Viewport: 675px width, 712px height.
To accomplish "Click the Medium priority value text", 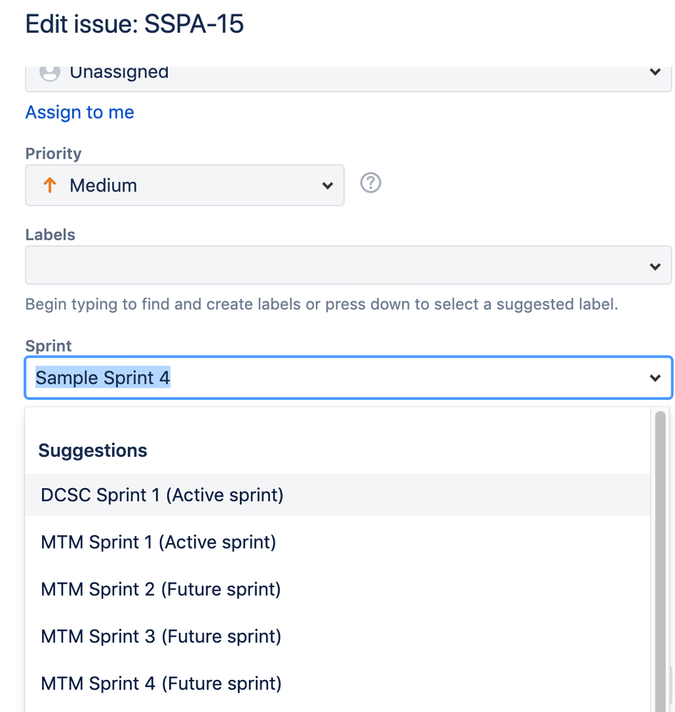I will (x=103, y=186).
